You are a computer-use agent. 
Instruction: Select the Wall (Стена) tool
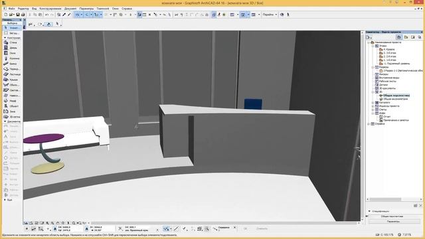click(x=12, y=42)
